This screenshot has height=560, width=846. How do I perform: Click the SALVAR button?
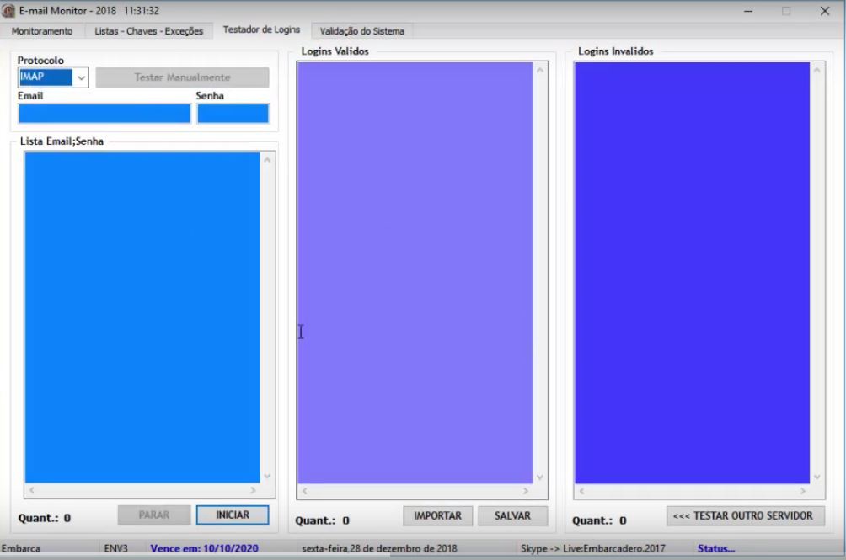pyautogui.click(x=512, y=515)
